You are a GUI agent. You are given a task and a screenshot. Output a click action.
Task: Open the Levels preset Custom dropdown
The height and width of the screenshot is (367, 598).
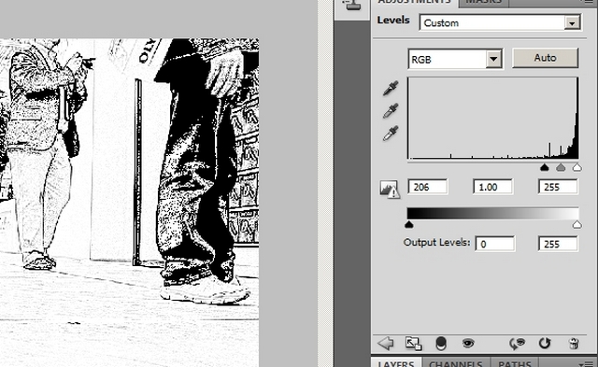pyautogui.click(x=500, y=22)
